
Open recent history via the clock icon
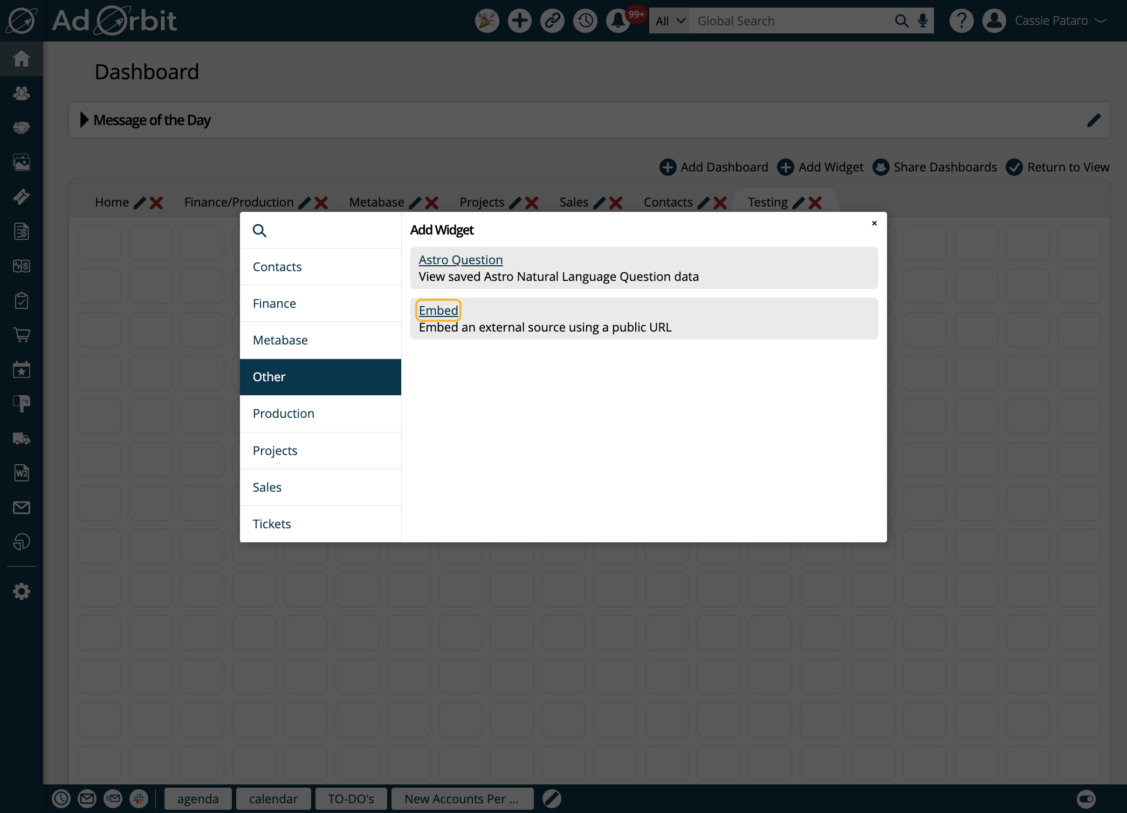[585, 20]
